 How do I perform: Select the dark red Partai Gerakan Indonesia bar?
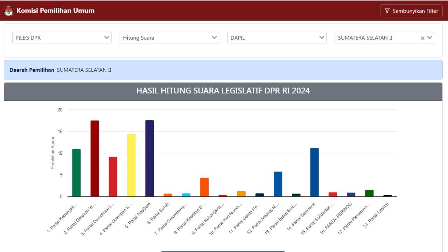point(95,158)
